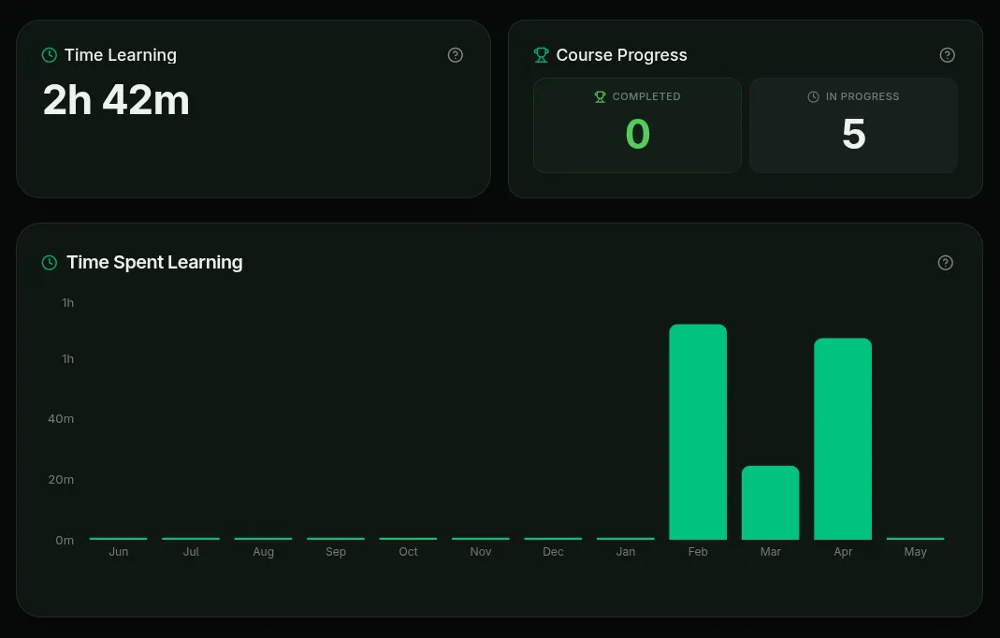Click the Apr month label
1000x638 pixels.
pos(843,552)
